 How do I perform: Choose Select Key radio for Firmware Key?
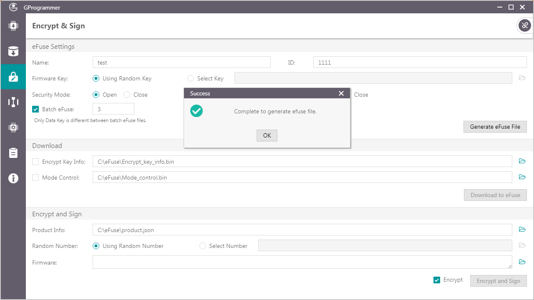[x=191, y=78]
